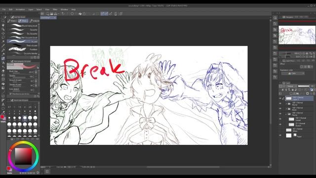Open the Filter menu
Viewport: 316px width, 178px height.
(55, 9)
